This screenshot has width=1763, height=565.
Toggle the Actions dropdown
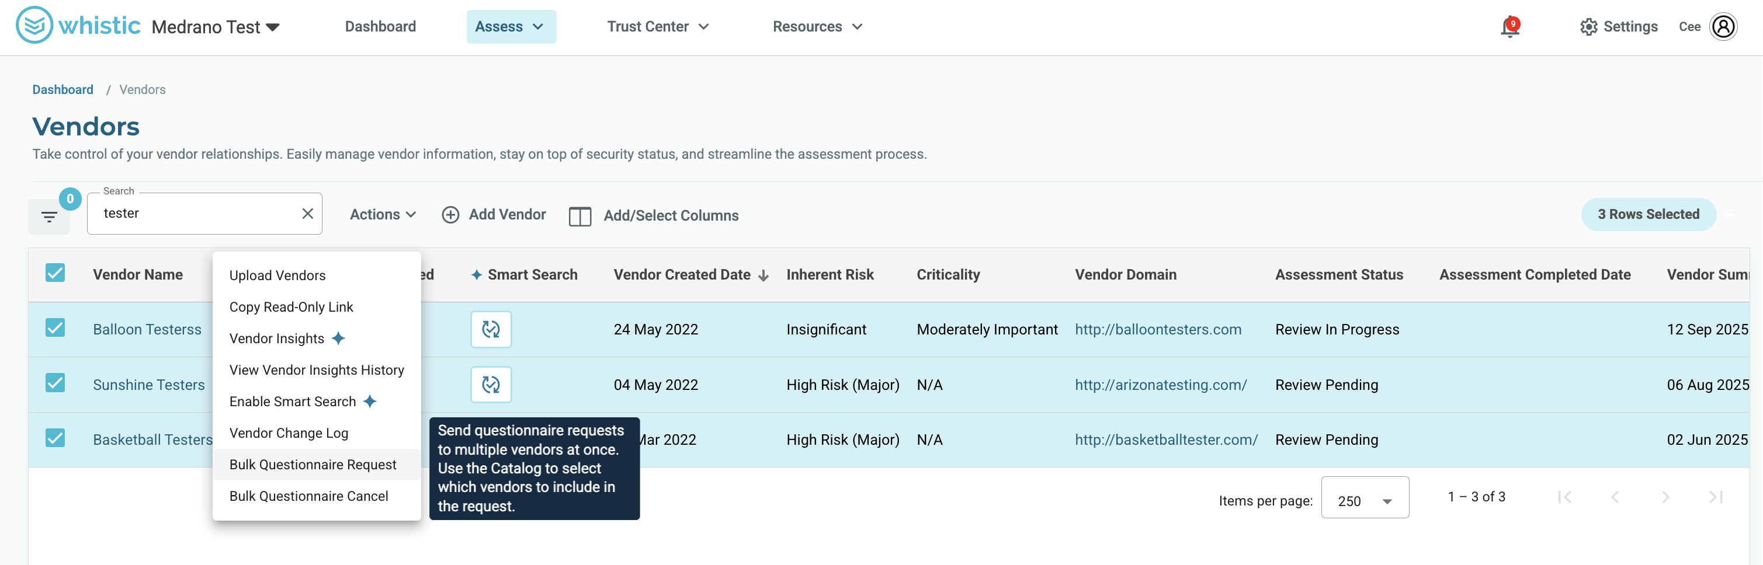click(383, 214)
